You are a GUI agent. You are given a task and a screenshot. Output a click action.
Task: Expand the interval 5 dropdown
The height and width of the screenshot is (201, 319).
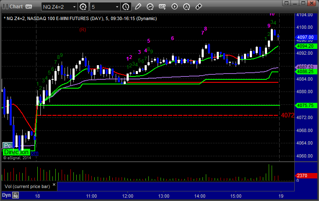pyautogui.click(x=117, y=7)
